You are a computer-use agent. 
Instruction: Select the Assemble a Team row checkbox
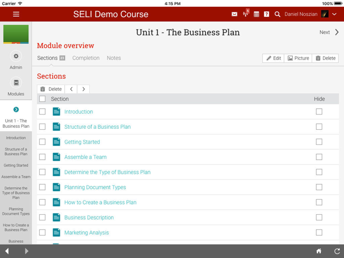(x=42, y=157)
